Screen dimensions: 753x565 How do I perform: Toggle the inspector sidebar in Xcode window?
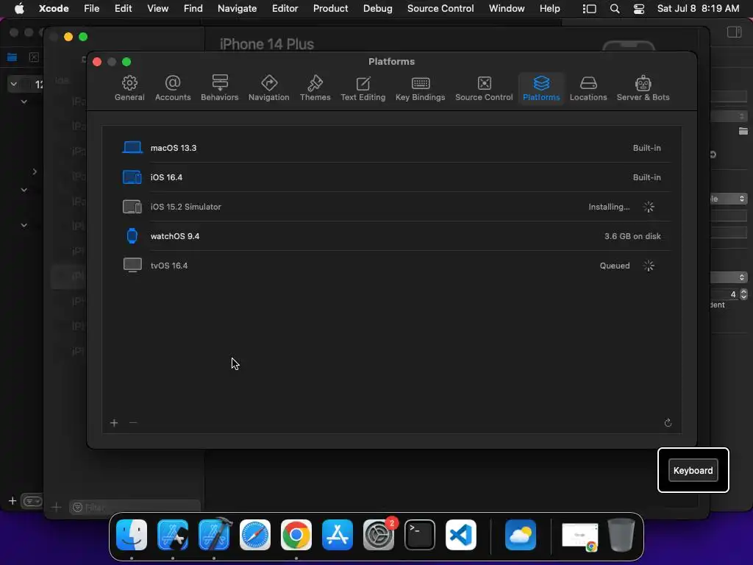coord(735,32)
